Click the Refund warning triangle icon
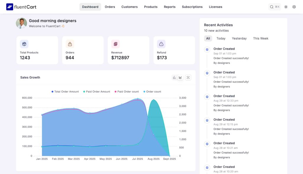The height and width of the screenshot is (174, 303). (x=161, y=44)
